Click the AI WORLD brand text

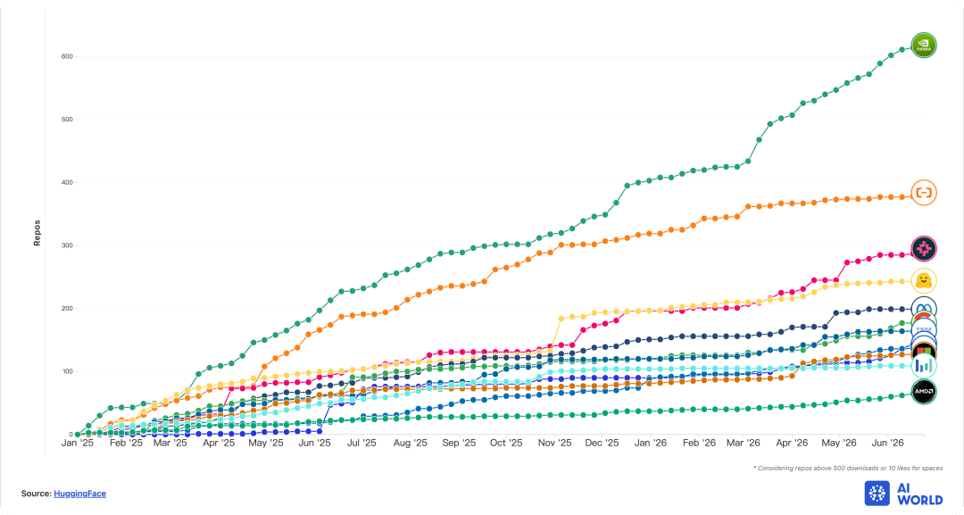pyautogui.click(x=919, y=494)
